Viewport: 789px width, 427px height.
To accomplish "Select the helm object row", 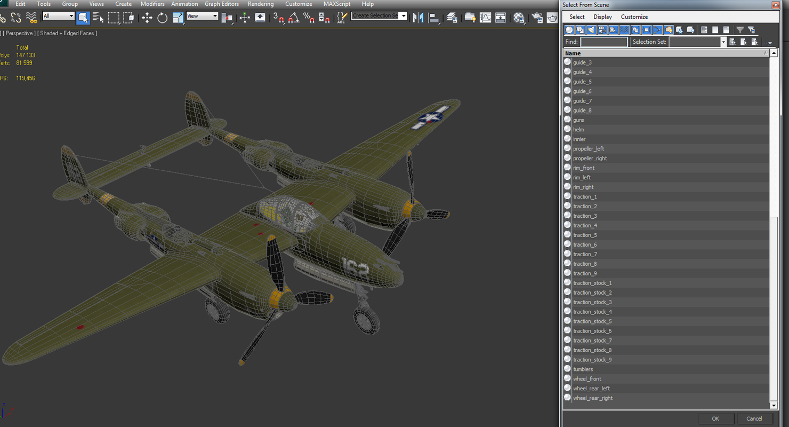I will 666,129.
